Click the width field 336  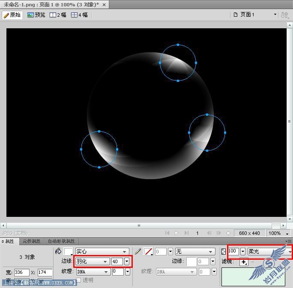coord(22,273)
